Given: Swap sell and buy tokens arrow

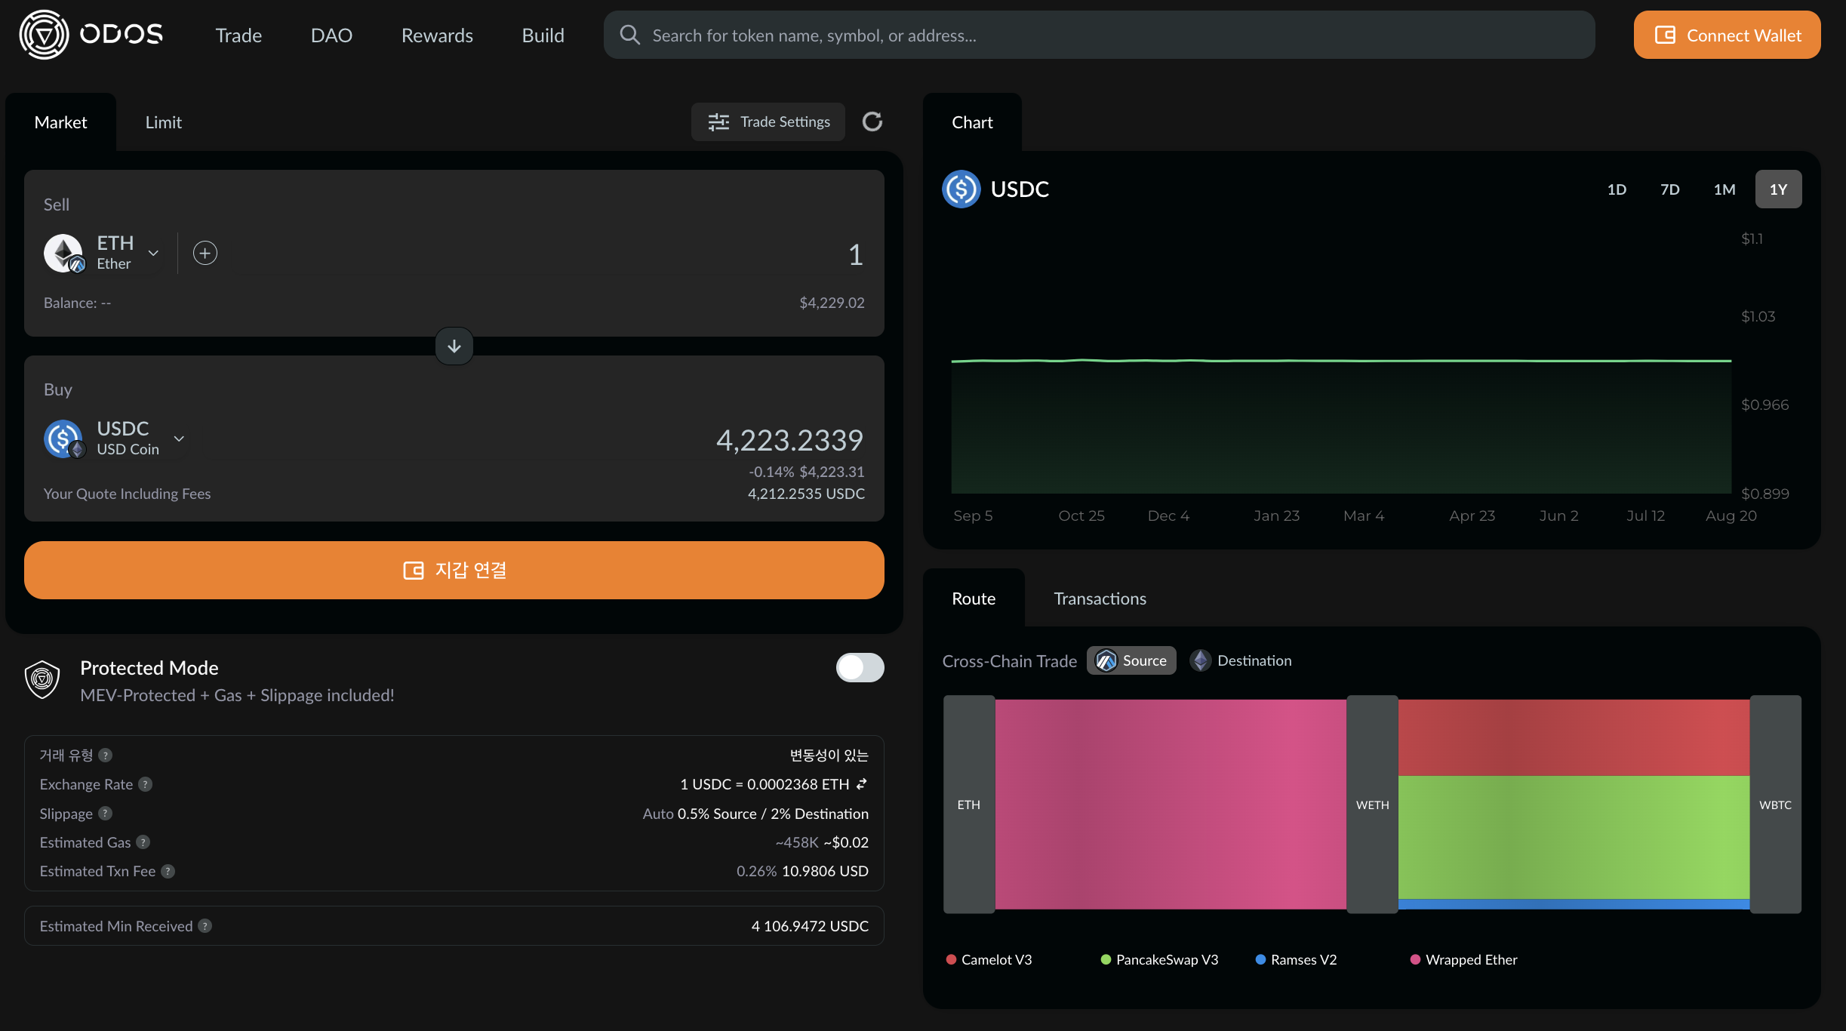Looking at the screenshot, I should coord(454,346).
